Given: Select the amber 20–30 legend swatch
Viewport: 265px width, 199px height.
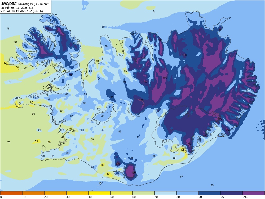Looking at the screenshot, I should (x=55, y=193).
